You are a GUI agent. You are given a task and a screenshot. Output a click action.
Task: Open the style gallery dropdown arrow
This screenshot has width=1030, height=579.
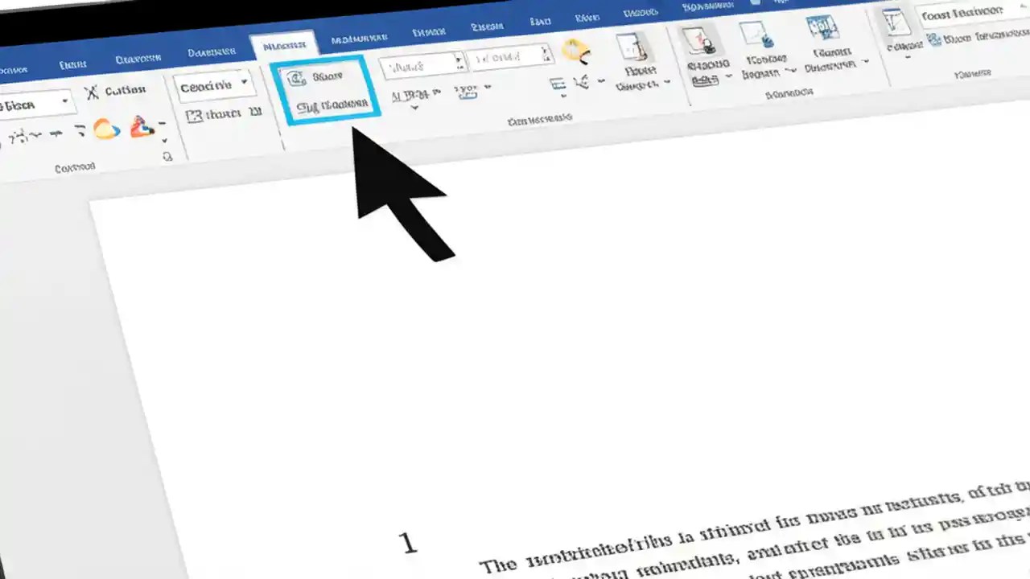244,82
